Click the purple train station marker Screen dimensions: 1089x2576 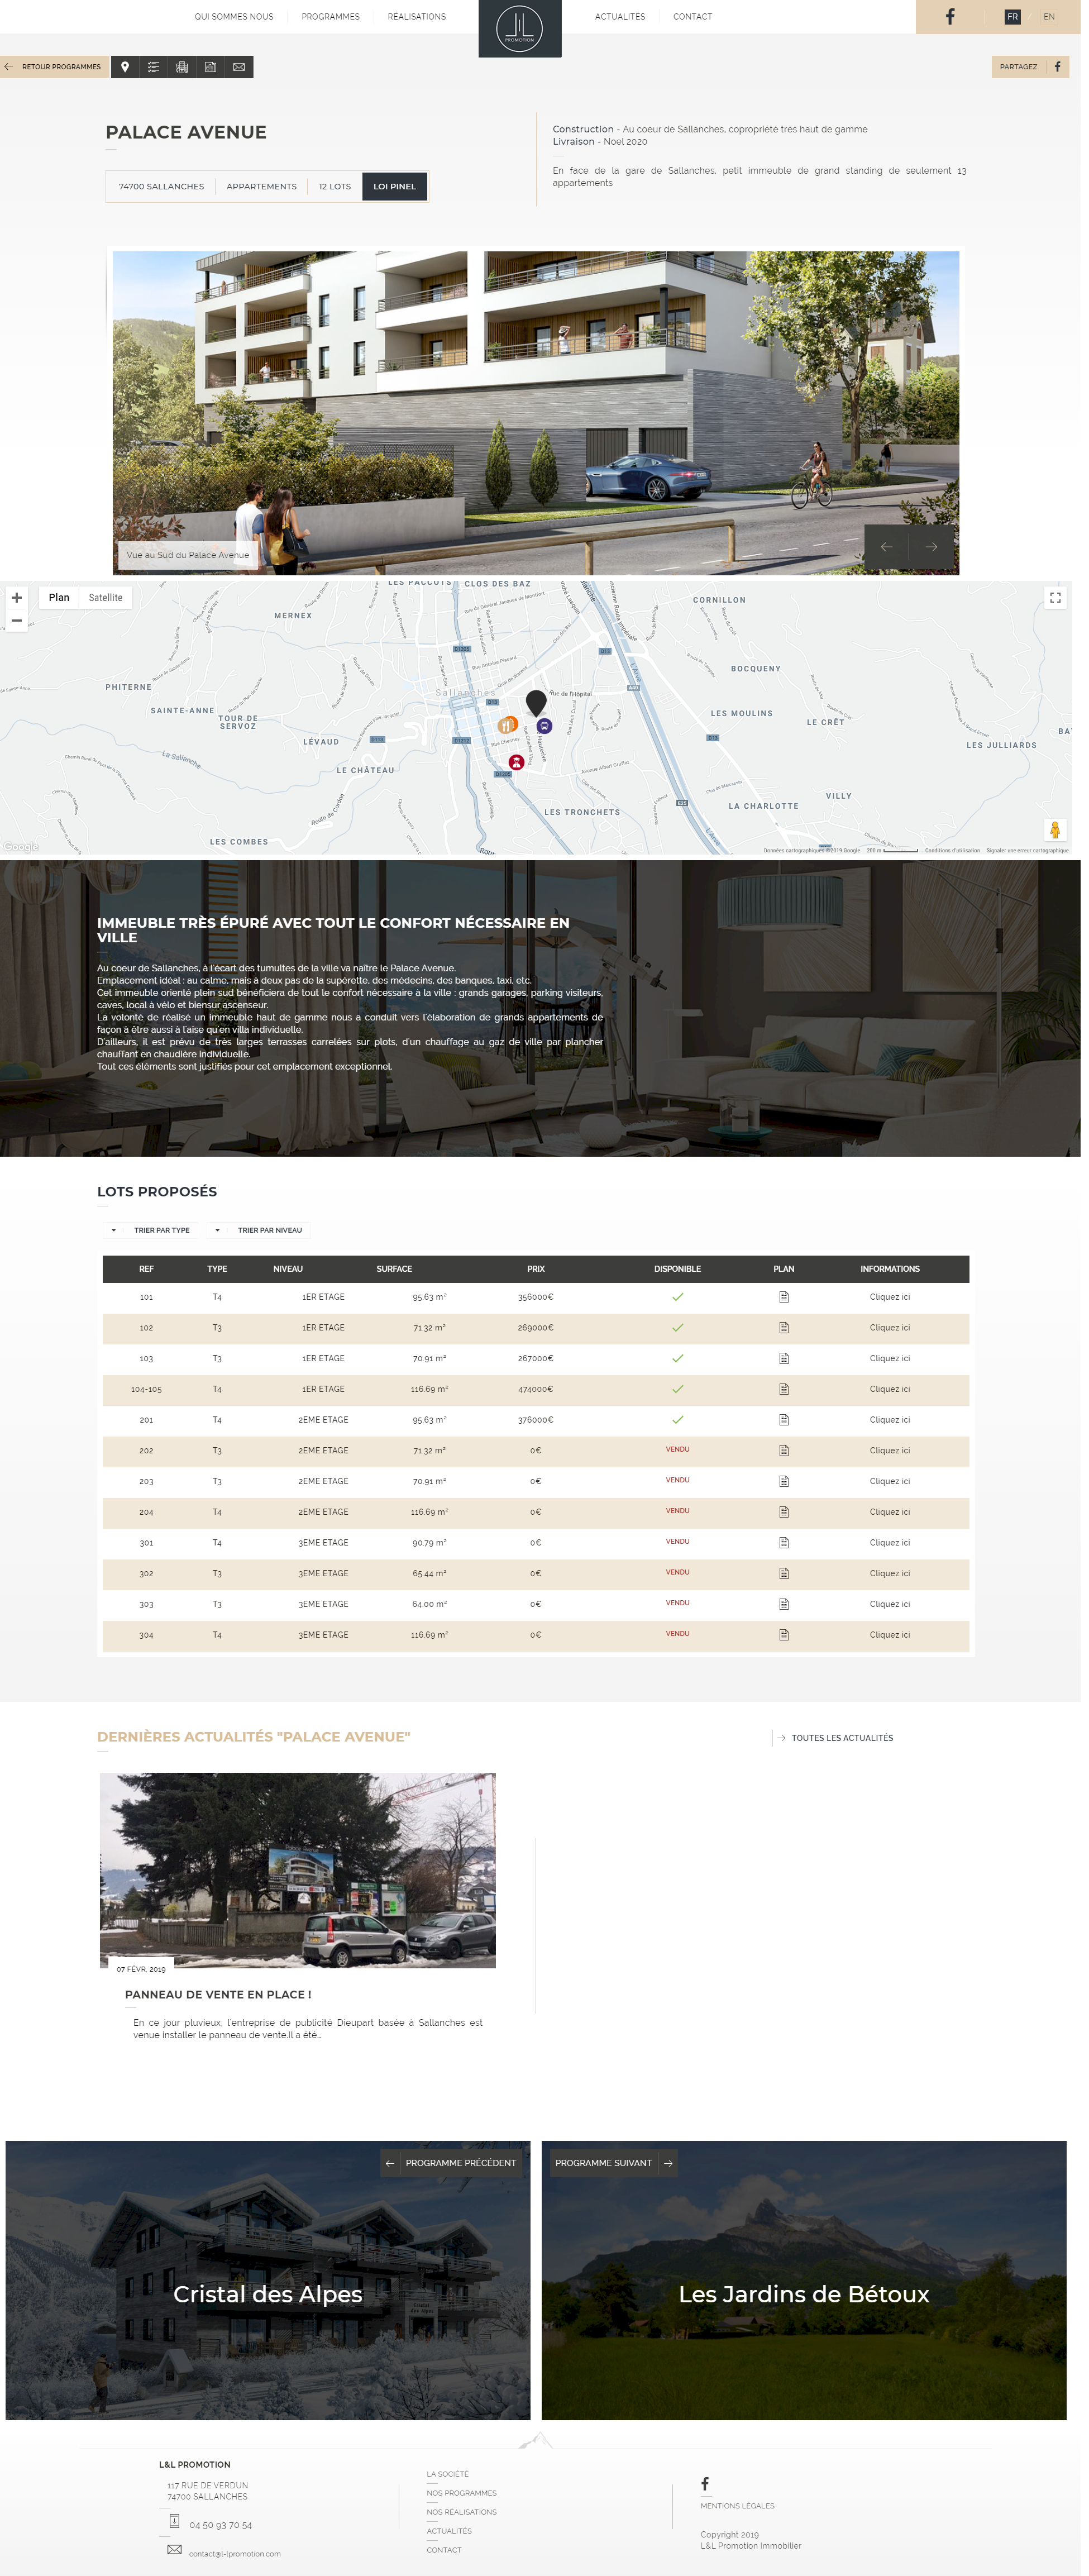pos(544,726)
